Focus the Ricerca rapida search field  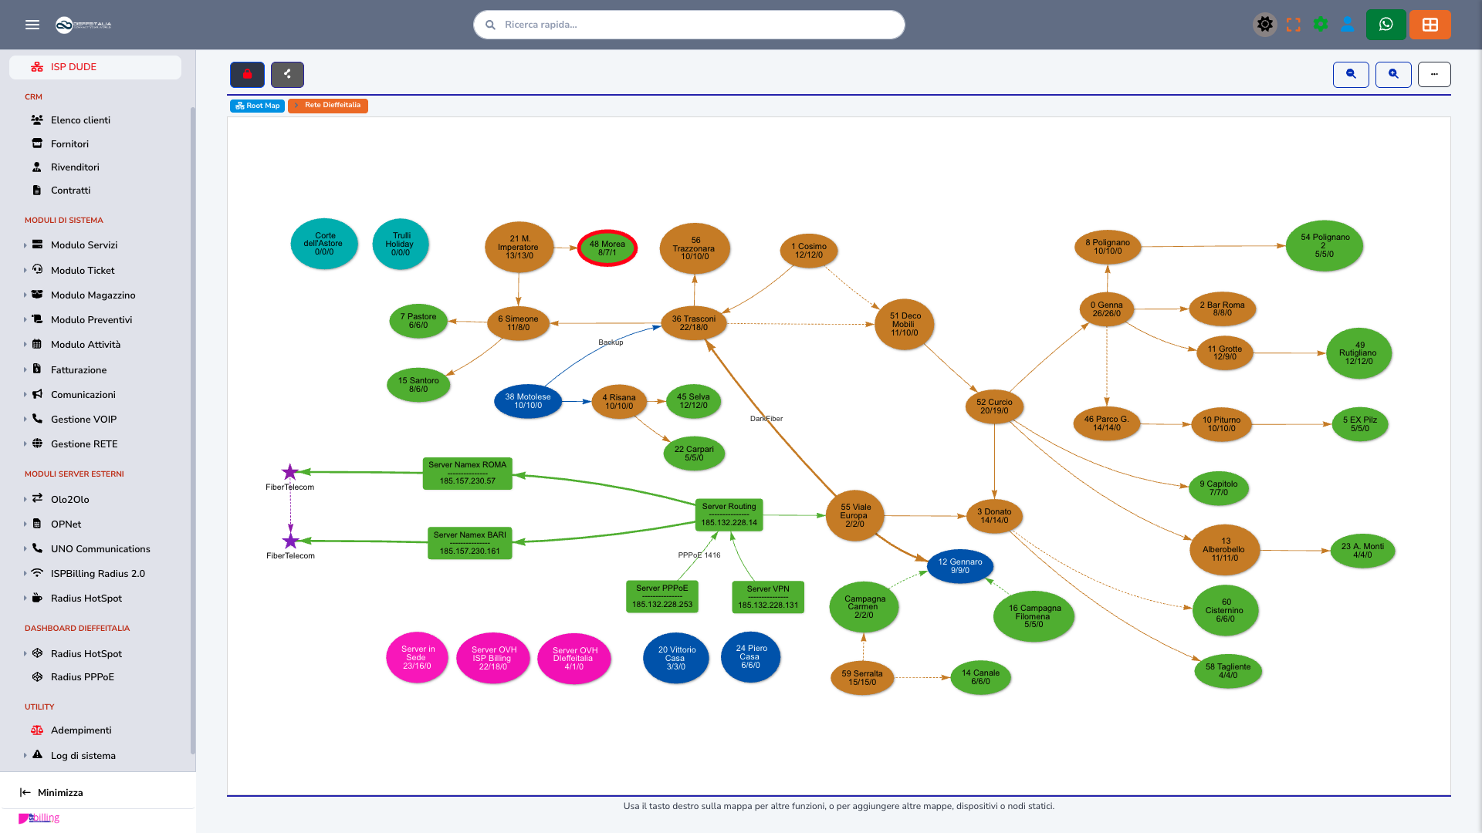[x=689, y=25]
